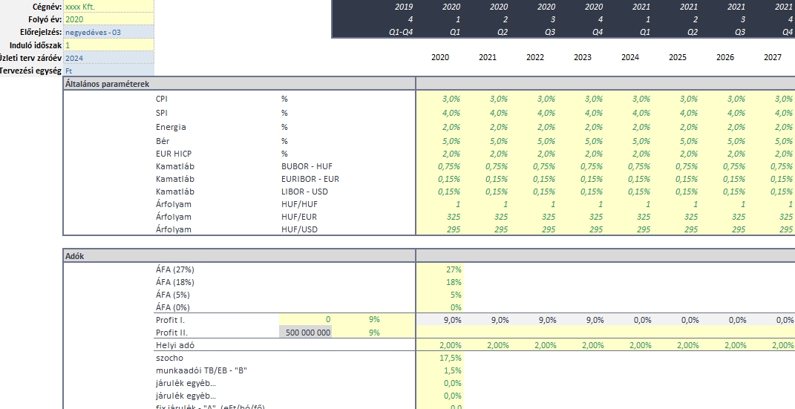Select the Bér row label

click(x=163, y=141)
